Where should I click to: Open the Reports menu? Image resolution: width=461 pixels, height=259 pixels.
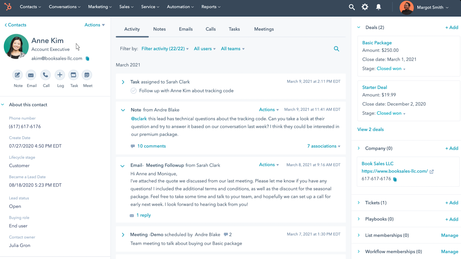tap(211, 7)
